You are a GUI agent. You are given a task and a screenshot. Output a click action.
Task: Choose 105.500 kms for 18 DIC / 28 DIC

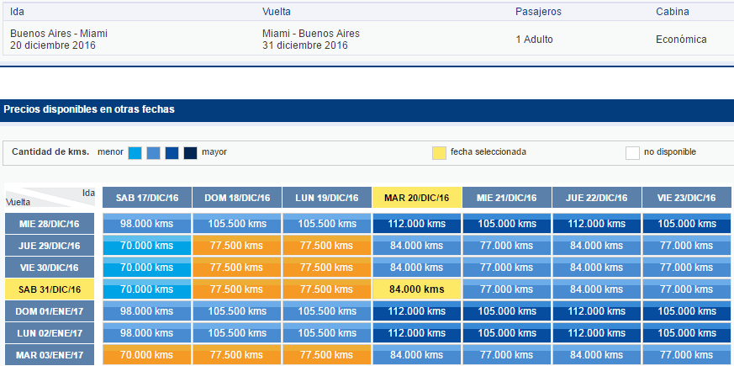click(x=237, y=224)
